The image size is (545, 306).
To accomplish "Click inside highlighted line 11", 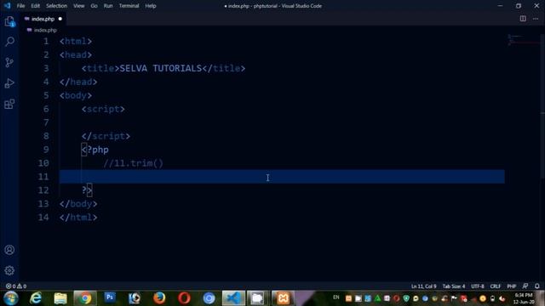I will pyautogui.click(x=282, y=177).
